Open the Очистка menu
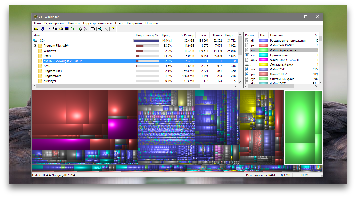The height and width of the screenshot is (197, 356). (74, 23)
